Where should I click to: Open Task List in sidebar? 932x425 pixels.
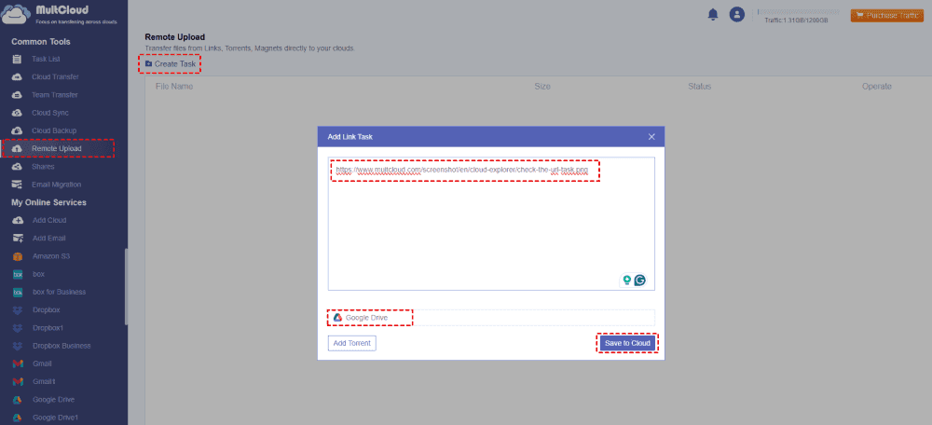point(46,60)
